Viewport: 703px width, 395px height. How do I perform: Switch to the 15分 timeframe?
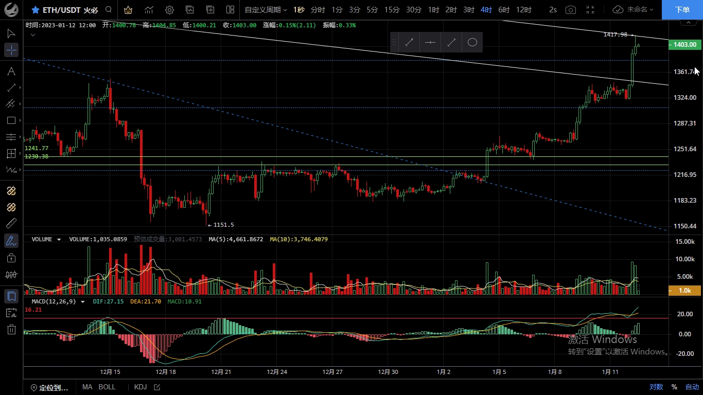(x=392, y=10)
